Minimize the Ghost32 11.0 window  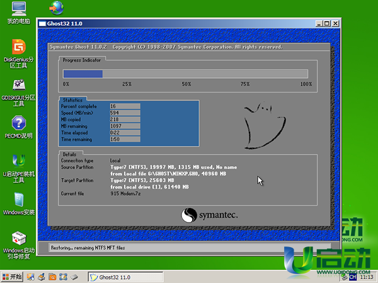(319, 24)
